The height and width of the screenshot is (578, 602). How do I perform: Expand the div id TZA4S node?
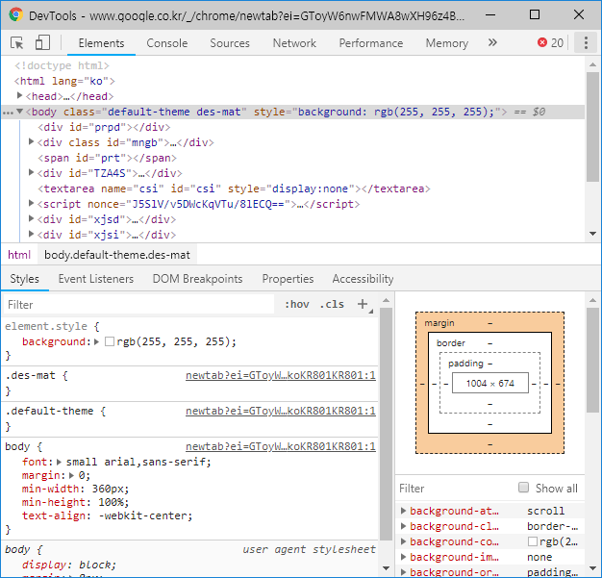coord(32,172)
